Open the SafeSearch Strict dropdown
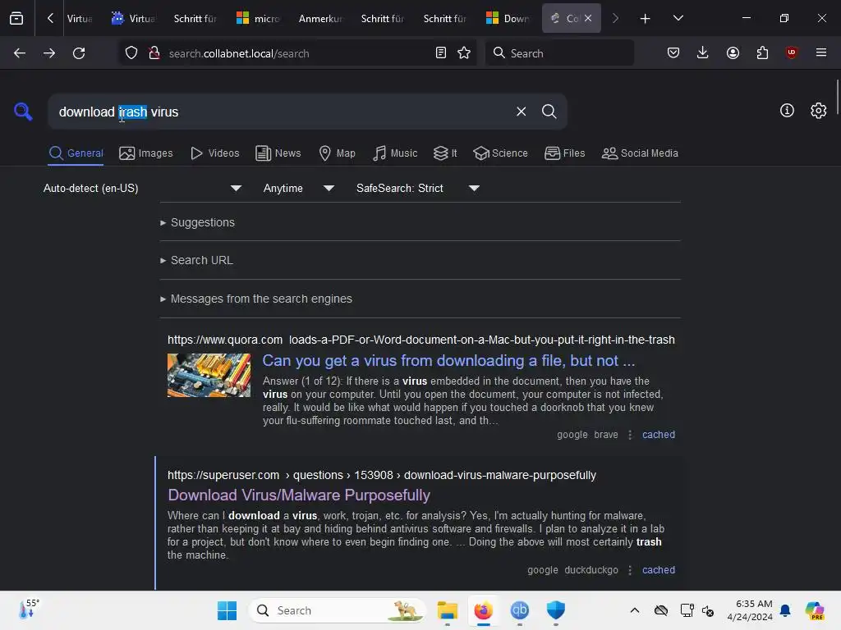The image size is (841, 630). [418, 188]
